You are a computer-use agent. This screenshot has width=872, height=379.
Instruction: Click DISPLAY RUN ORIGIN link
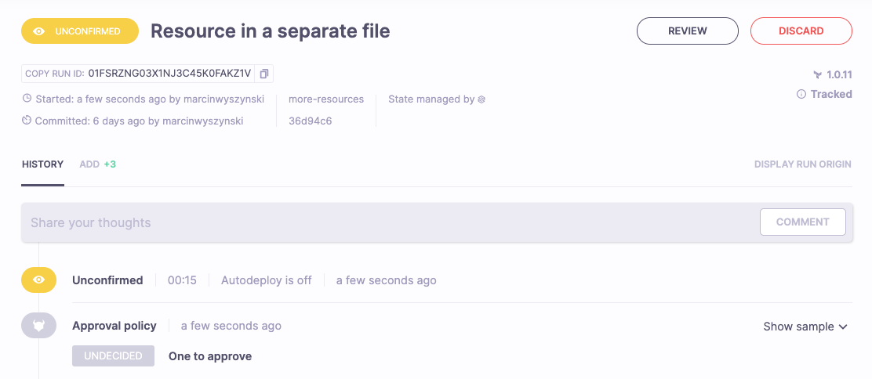tap(803, 164)
